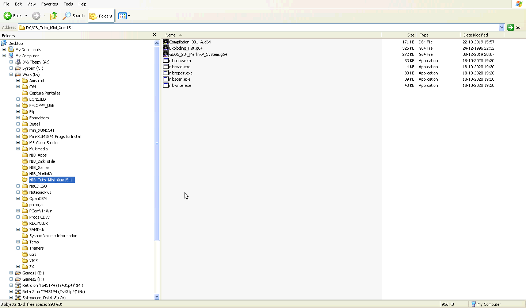The width and height of the screenshot is (526, 308).
Task: Select the VICE folder icon
Action: pyautogui.click(x=25, y=261)
